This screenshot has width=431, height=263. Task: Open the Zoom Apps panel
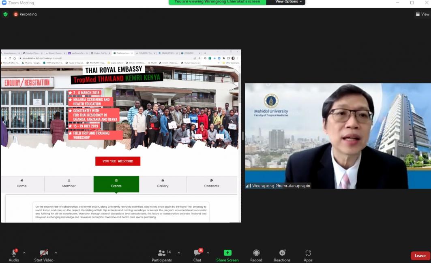pos(308,255)
